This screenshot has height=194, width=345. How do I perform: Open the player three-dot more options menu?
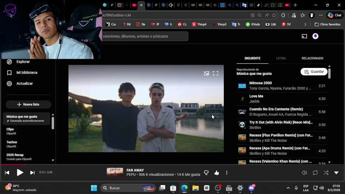click(x=227, y=173)
